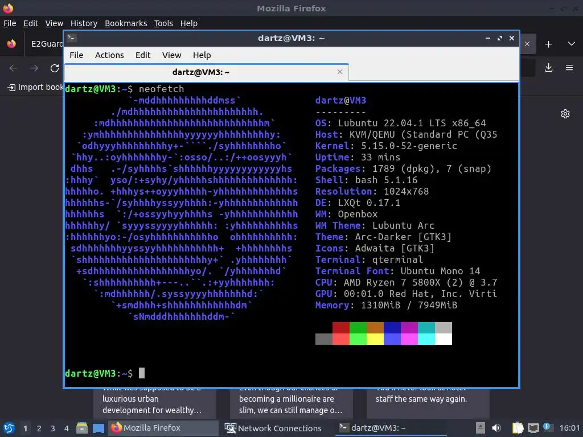Click the red swatch in the neofetch palette

coord(340,328)
